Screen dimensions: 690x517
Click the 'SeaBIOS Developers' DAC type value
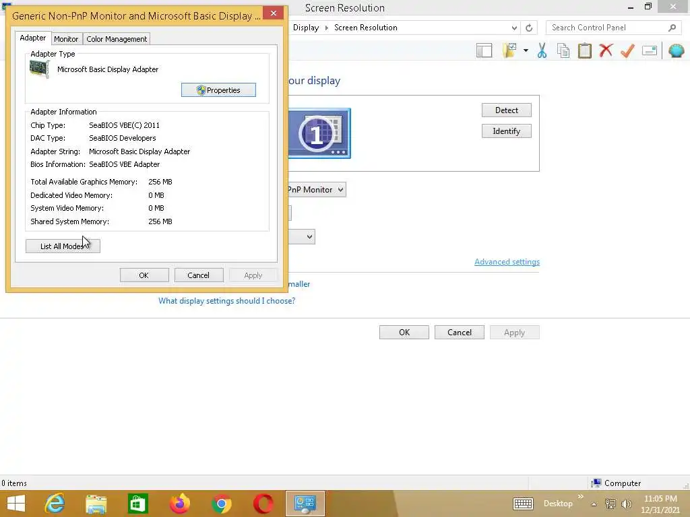pyautogui.click(x=123, y=138)
